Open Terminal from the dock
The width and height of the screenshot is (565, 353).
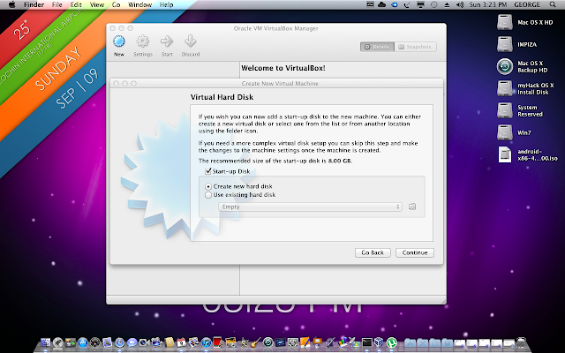[x=367, y=342]
